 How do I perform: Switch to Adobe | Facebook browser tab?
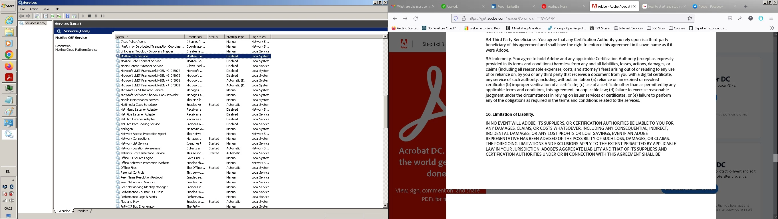click(x=714, y=6)
